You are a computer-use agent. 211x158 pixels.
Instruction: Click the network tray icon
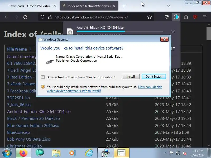pyautogui.click(x=178, y=153)
